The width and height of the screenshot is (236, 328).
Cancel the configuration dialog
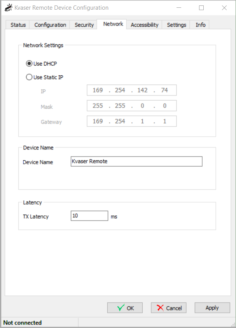(x=168, y=308)
